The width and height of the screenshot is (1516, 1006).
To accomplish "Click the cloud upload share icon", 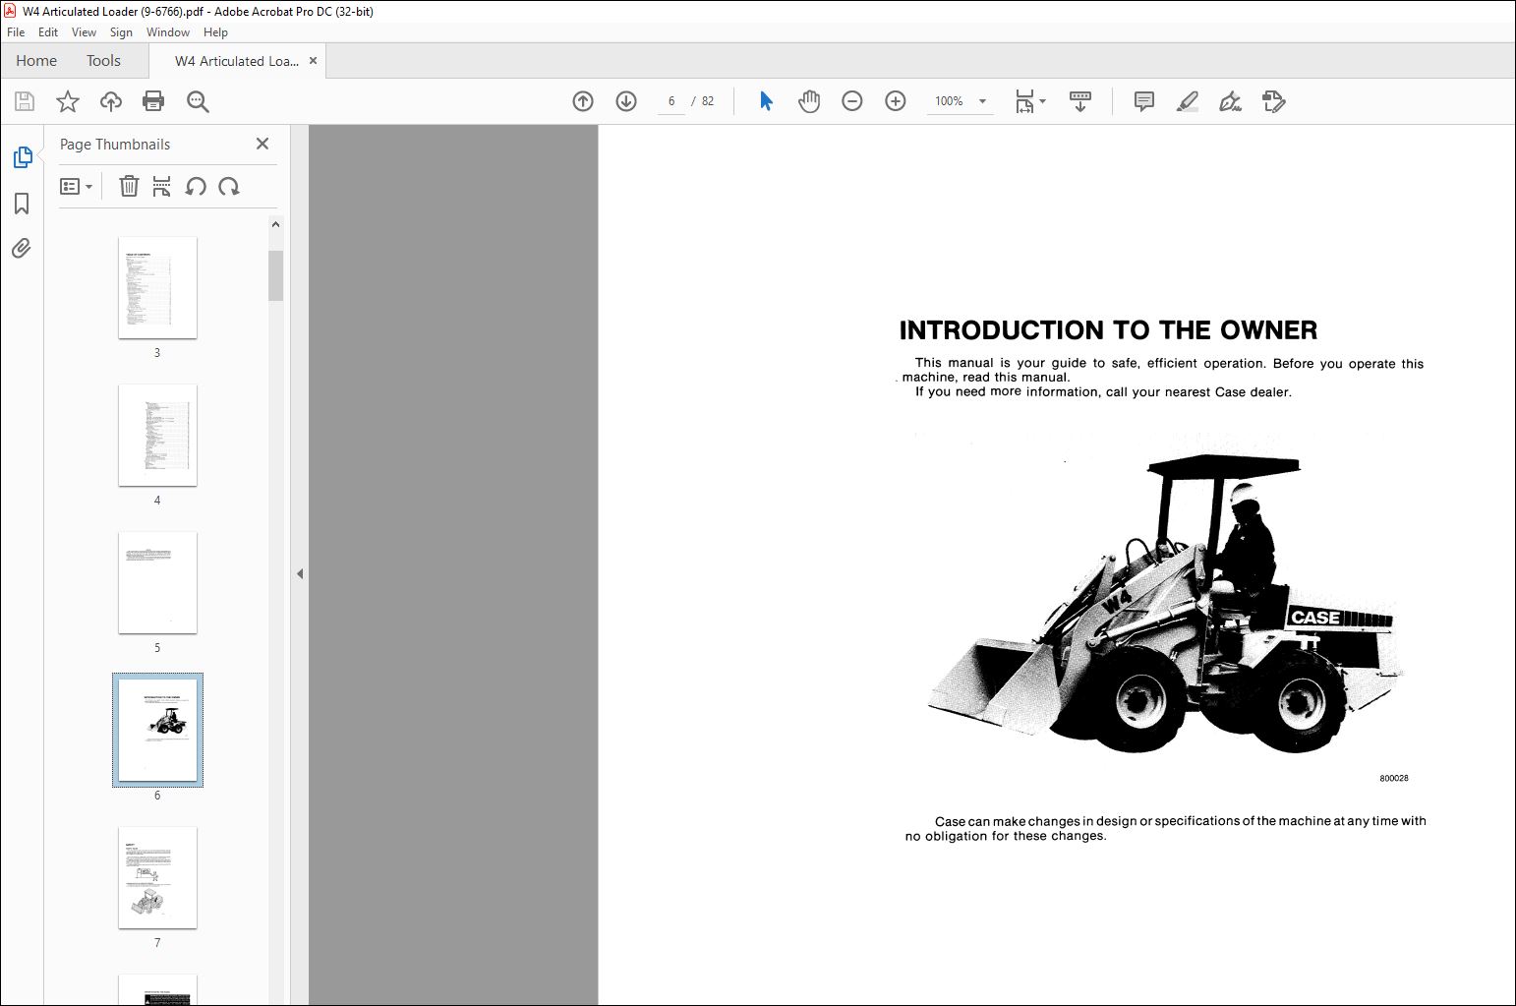I will click(x=111, y=101).
